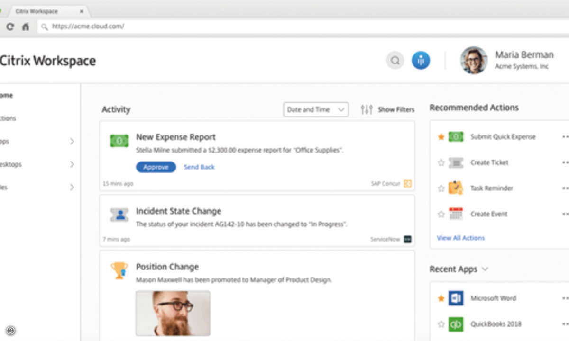This screenshot has height=341, width=569.
Task: Expand the Files sidebar chevron
Action: [x=72, y=187]
